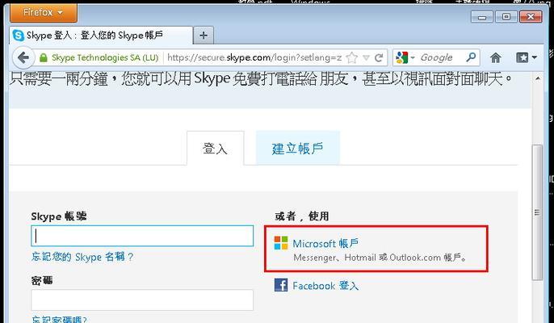Click the Skype 帳號 input field
The height and width of the screenshot is (323, 554).
pos(142,236)
